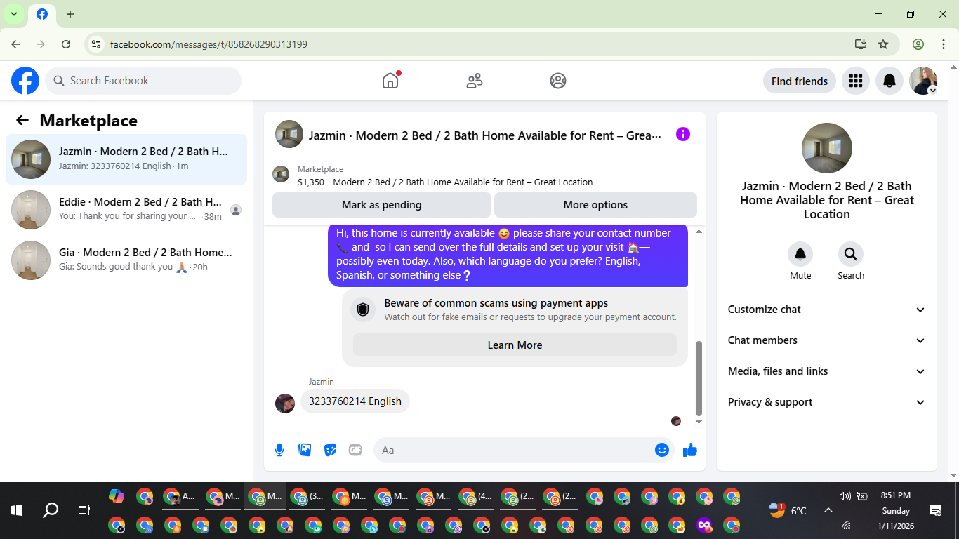Open the listing thumbnail in right panel
959x539 pixels.
(x=827, y=148)
